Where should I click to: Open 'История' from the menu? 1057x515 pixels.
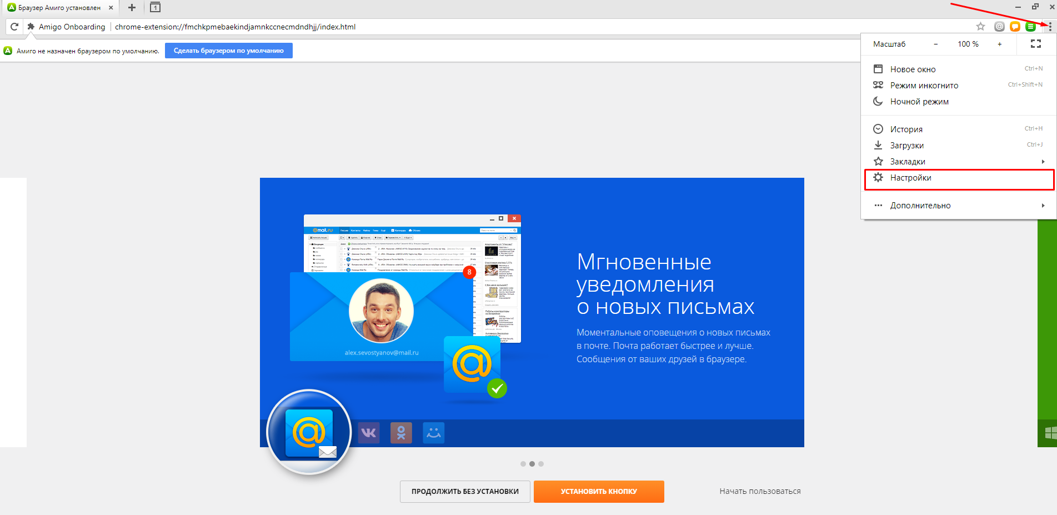coord(959,129)
